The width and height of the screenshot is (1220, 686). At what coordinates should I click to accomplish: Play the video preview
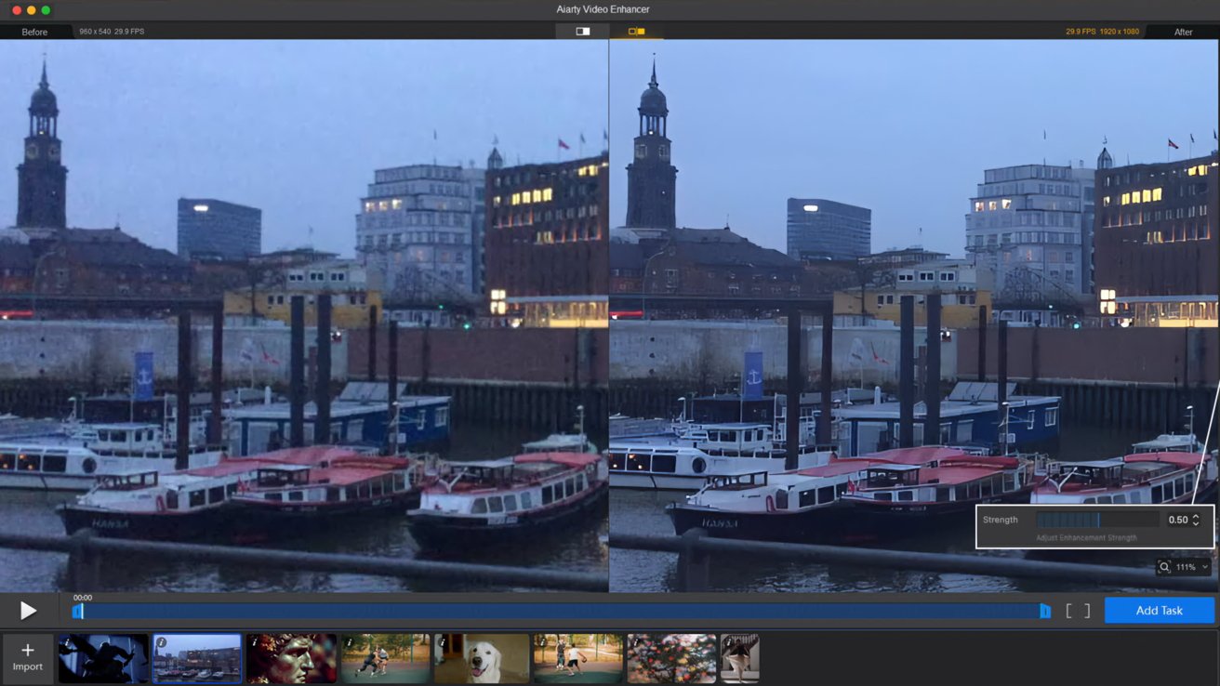coord(28,611)
